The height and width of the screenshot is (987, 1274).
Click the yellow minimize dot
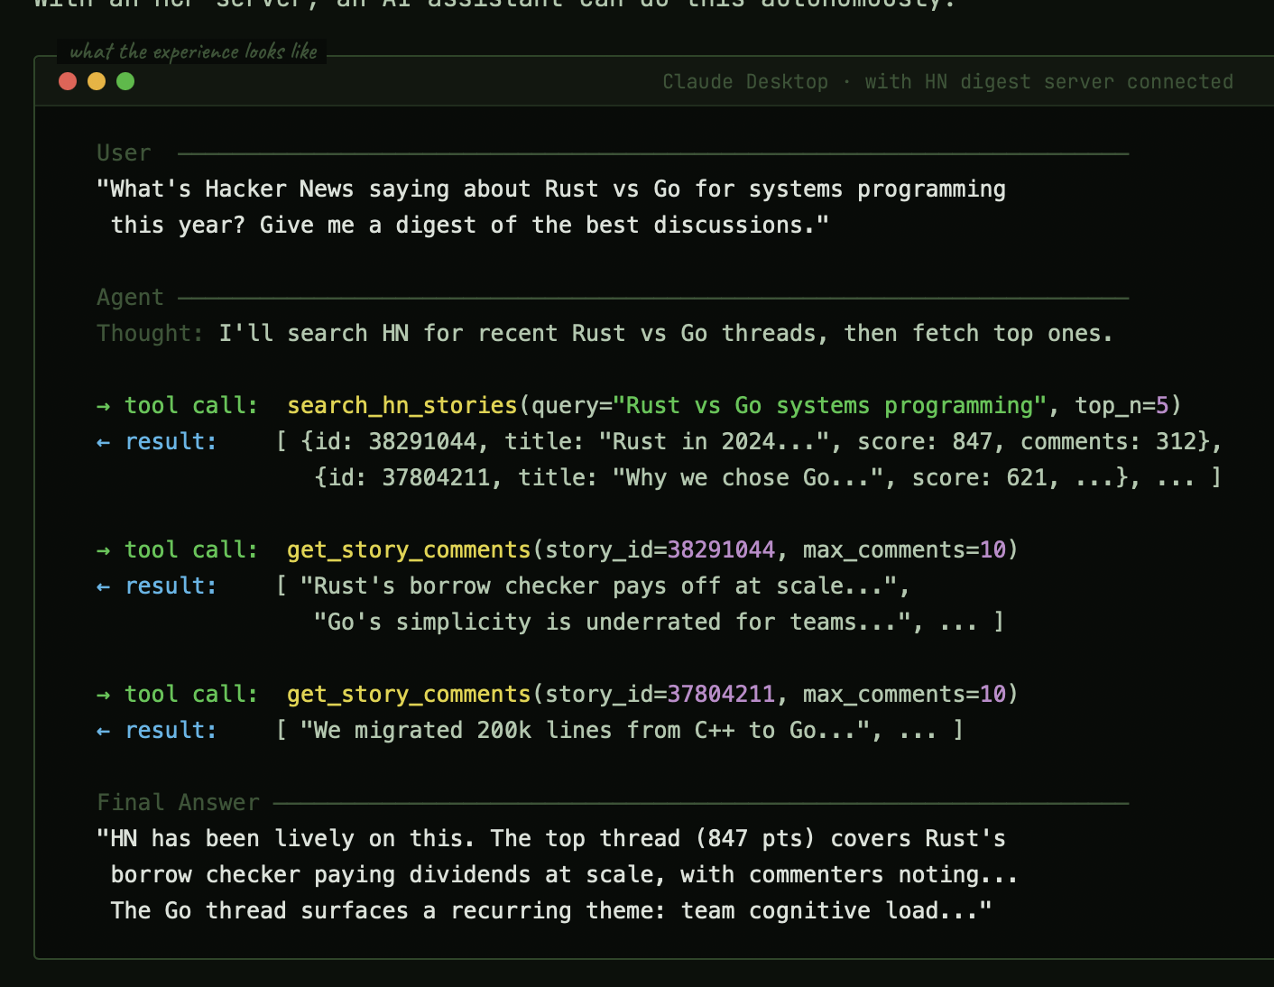pos(97,81)
